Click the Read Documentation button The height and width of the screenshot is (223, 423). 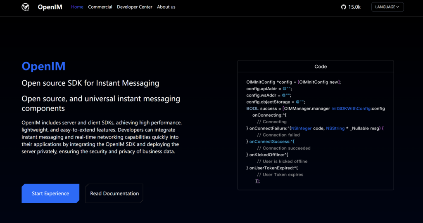pos(114,193)
